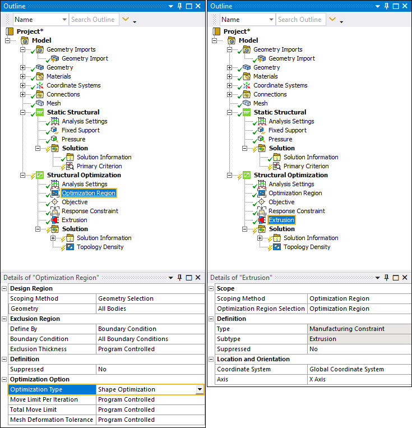This screenshot has width=412, height=428.
Task: Click the Coordinate Systems icon in the right Outline
Action: point(247,85)
